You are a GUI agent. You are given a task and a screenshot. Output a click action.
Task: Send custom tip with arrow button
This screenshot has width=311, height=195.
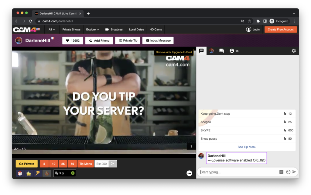(x=113, y=164)
